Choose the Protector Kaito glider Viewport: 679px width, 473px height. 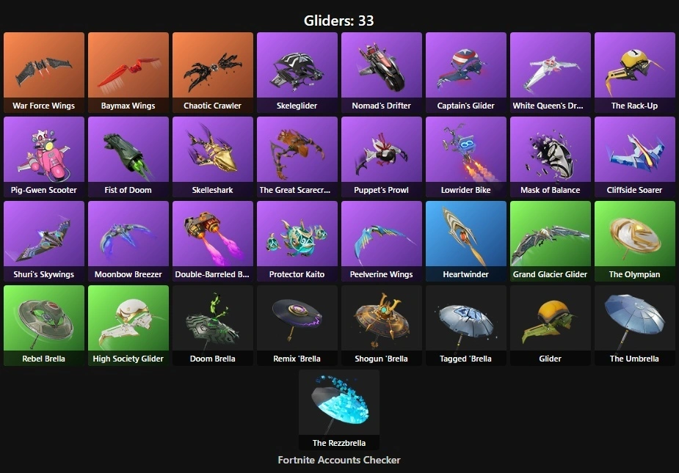297,241
